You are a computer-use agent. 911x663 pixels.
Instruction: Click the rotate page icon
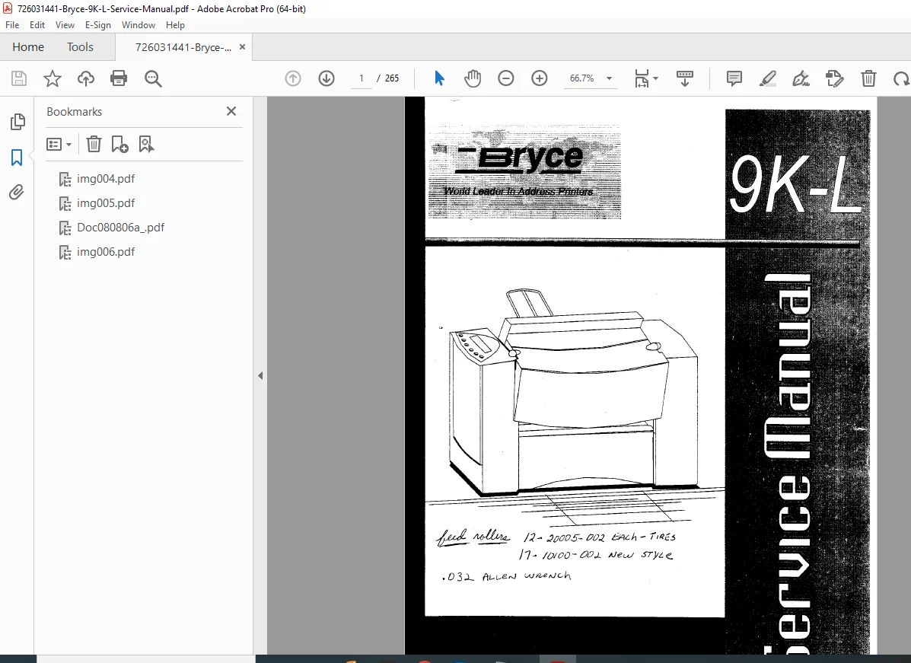click(x=902, y=78)
